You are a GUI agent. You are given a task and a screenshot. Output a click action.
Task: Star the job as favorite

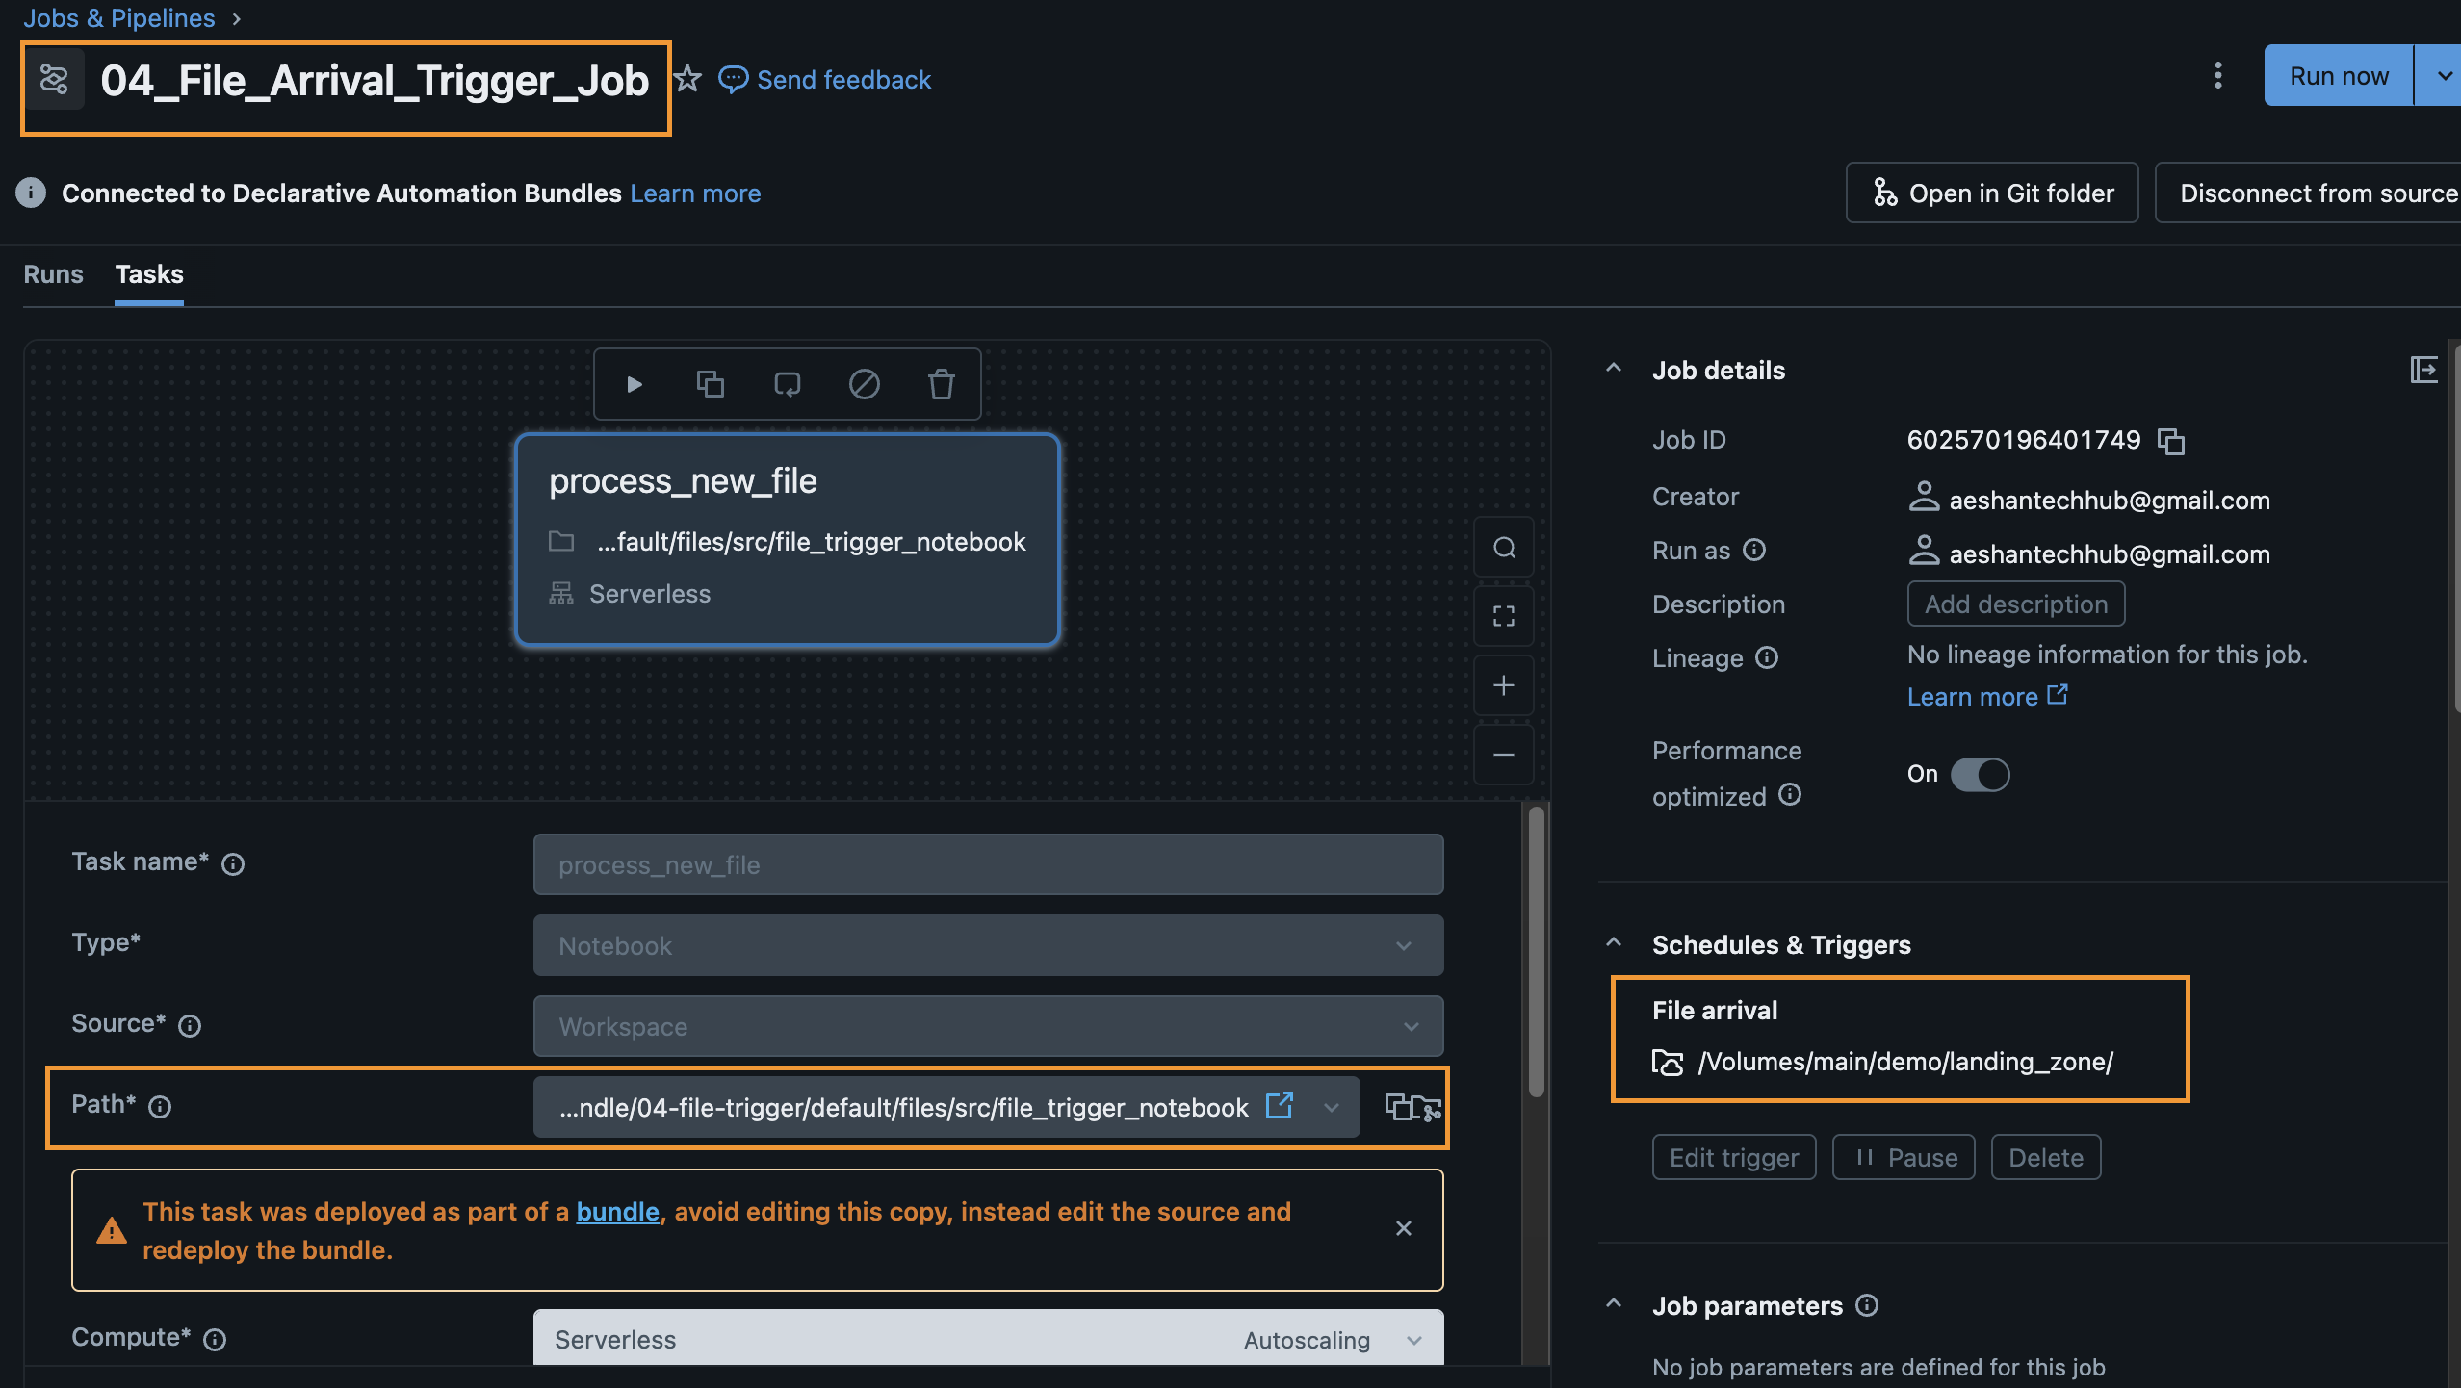coord(687,79)
